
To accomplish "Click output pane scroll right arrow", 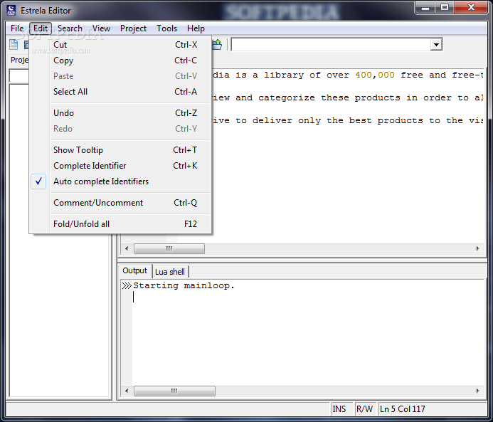I will pyautogui.click(x=477, y=391).
